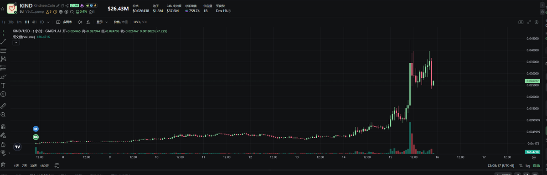The image size is (547, 175).
Task: Copy the V5cC...pump contract address
Action: coord(35,11)
